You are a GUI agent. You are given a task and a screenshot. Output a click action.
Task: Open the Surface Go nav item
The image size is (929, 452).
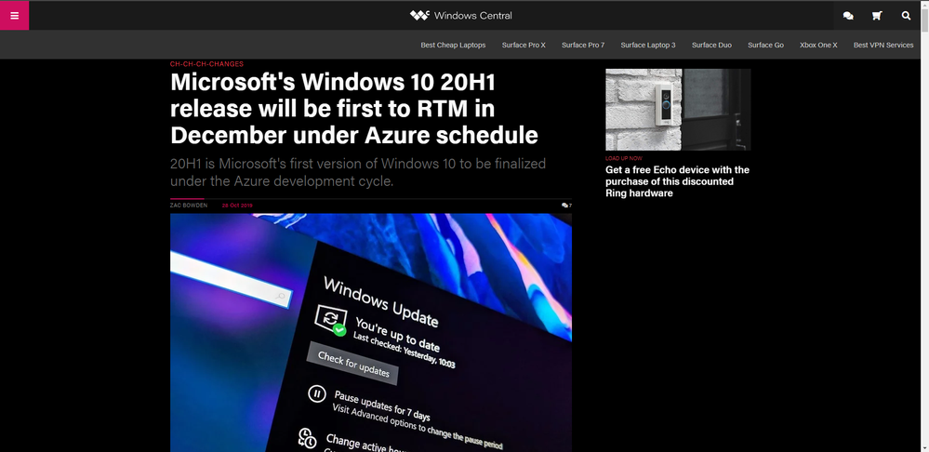(x=765, y=45)
